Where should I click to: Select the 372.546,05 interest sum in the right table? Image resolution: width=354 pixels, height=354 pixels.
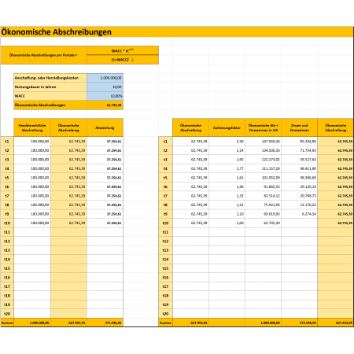click(x=300, y=323)
